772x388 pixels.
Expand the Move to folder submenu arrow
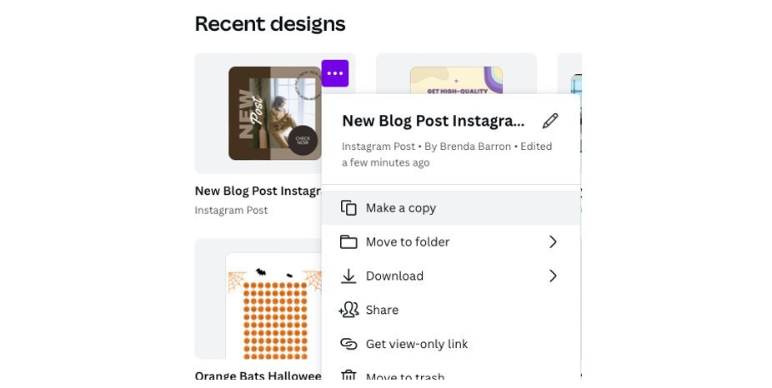click(x=553, y=242)
